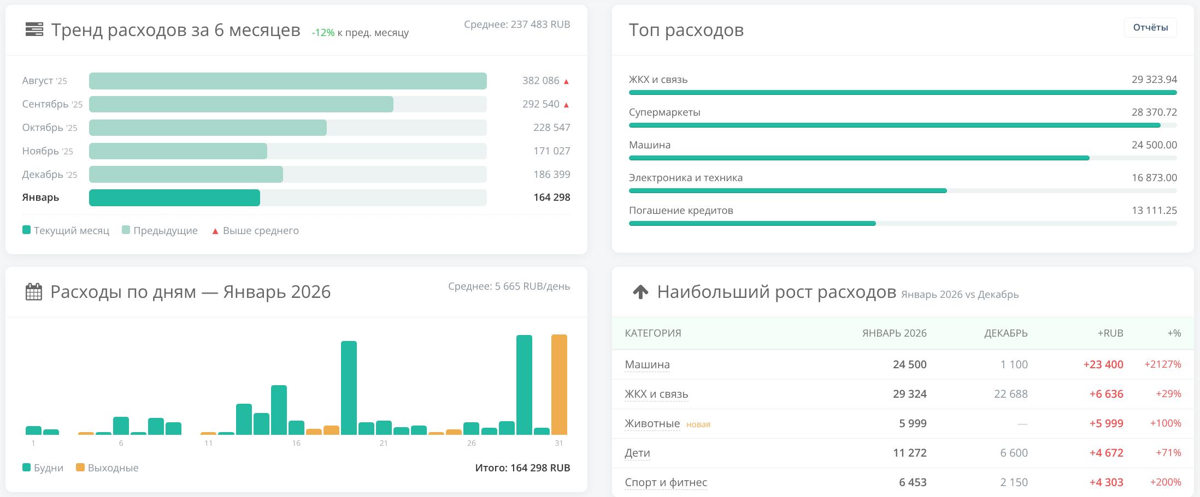Click the Погашение кредитов progress bar
The height and width of the screenshot is (497, 1200).
tap(752, 224)
